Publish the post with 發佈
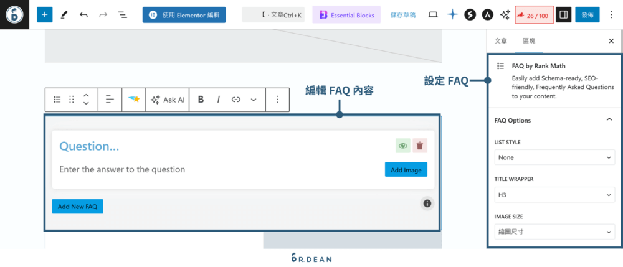623x267 pixels. pyautogui.click(x=587, y=15)
